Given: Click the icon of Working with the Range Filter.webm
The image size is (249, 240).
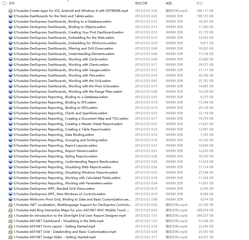Looking at the screenshot, I should click(x=11, y=92).
